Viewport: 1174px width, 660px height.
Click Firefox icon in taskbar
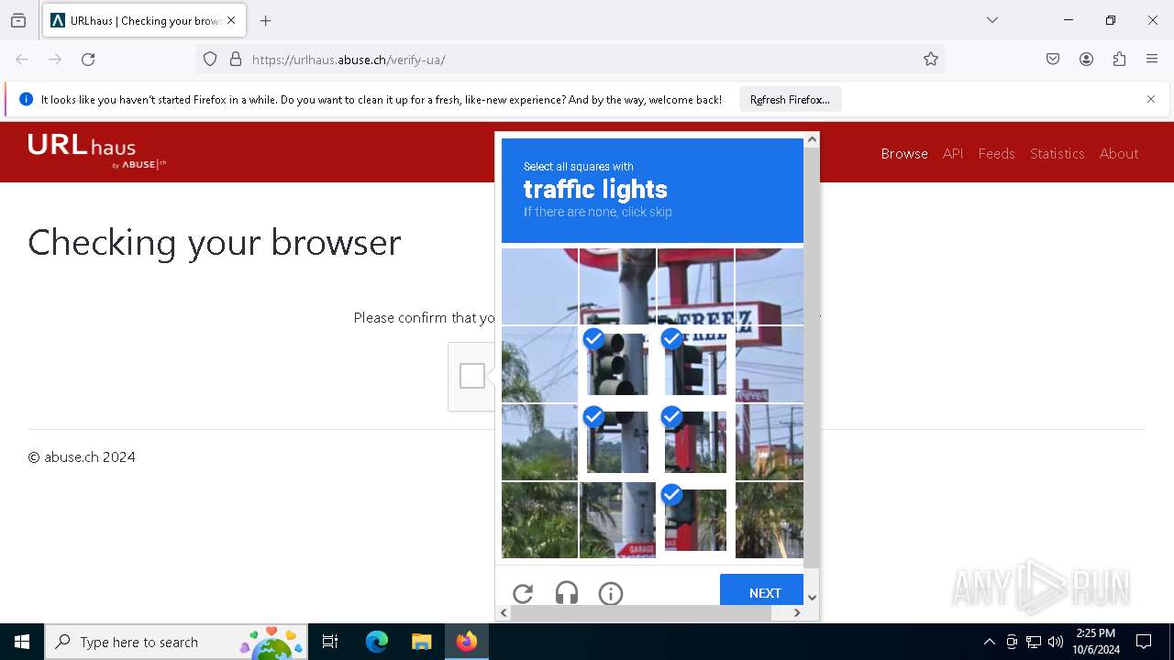click(x=467, y=642)
